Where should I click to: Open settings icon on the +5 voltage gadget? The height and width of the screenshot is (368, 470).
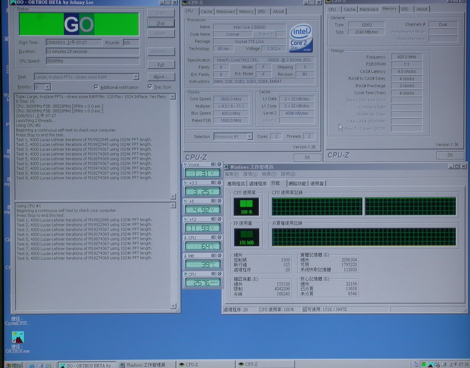pos(213,201)
